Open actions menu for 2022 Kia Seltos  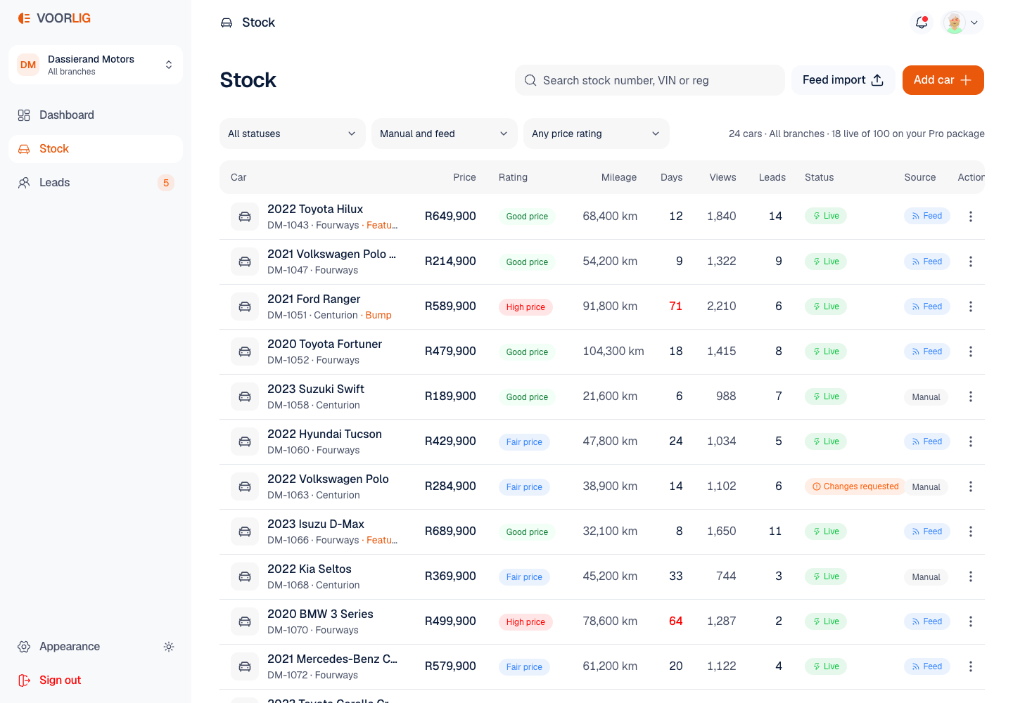tap(971, 576)
